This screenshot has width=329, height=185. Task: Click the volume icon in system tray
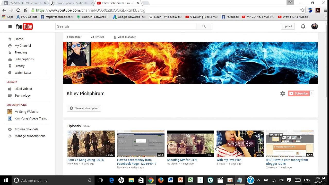point(281,180)
